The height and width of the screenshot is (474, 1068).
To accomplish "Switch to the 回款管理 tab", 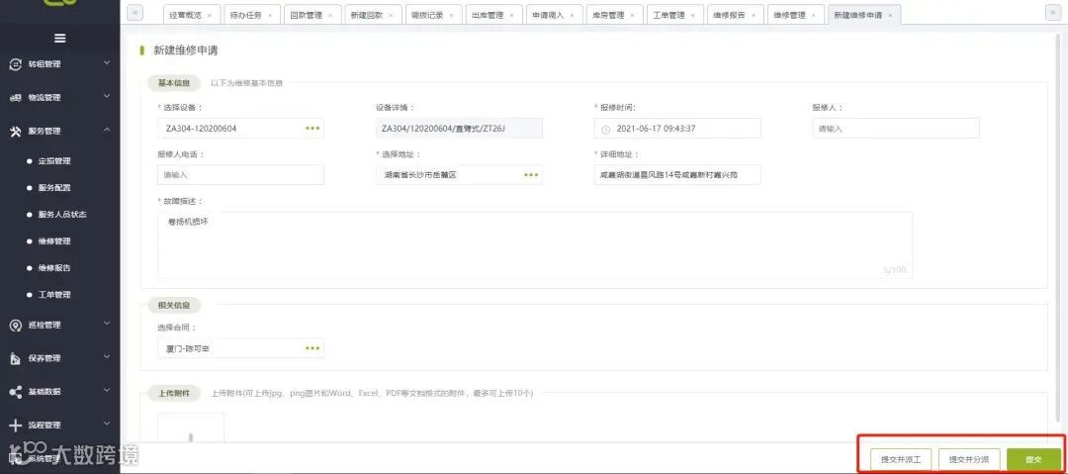I will click(x=312, y=14).
